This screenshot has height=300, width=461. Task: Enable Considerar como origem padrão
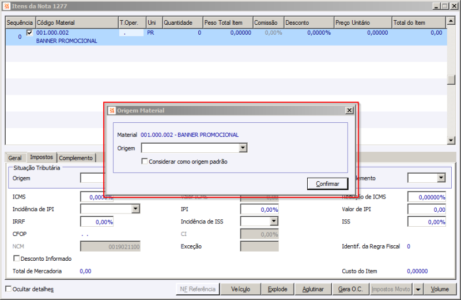[x=145, y=162]
